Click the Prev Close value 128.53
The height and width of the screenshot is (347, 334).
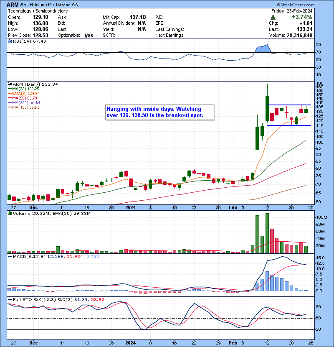40,35
